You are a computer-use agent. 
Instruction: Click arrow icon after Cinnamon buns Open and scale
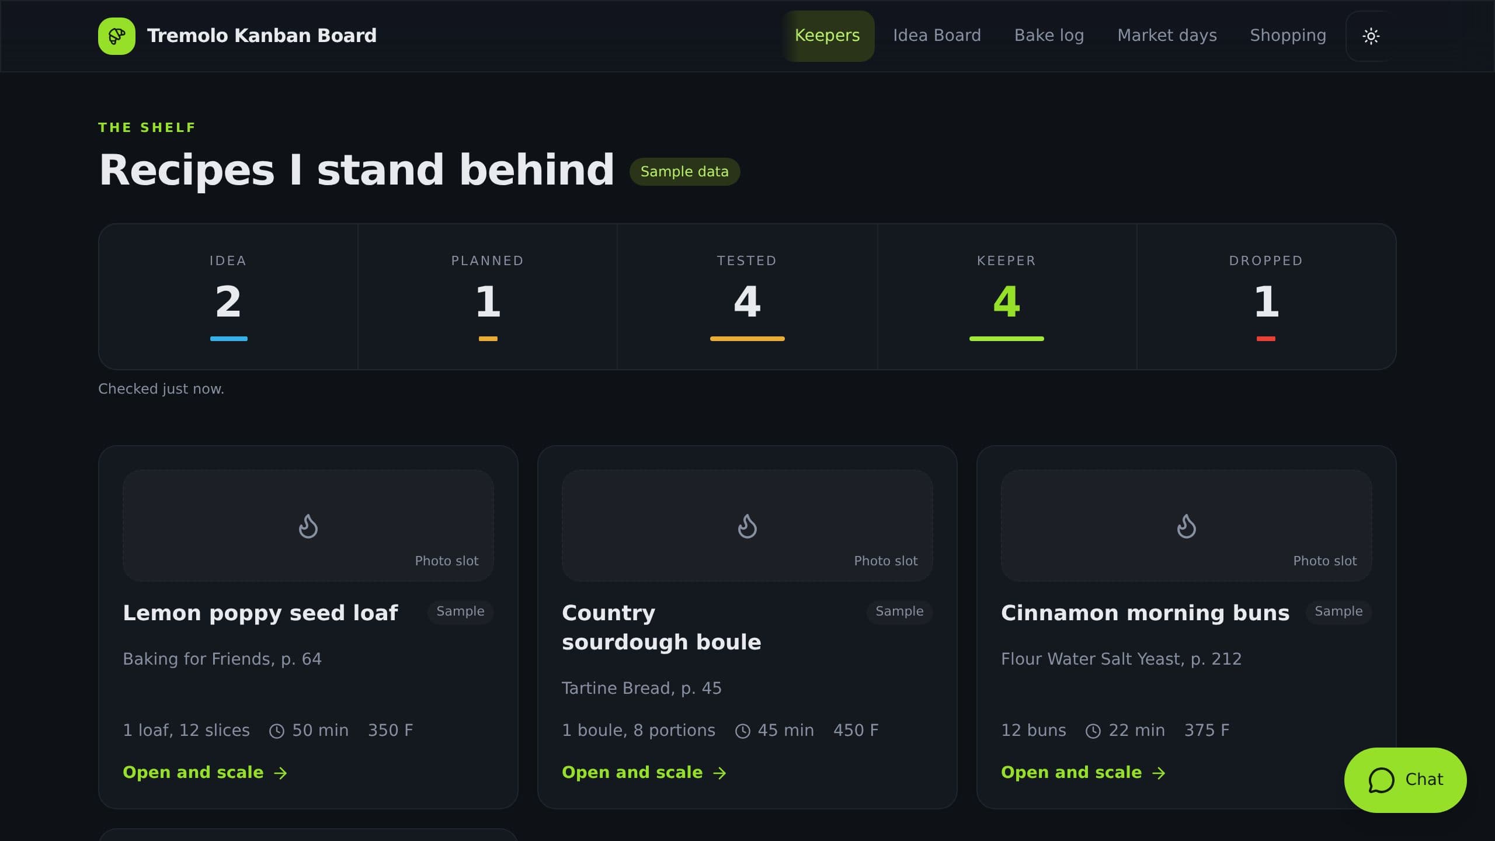coord(1159,773)
